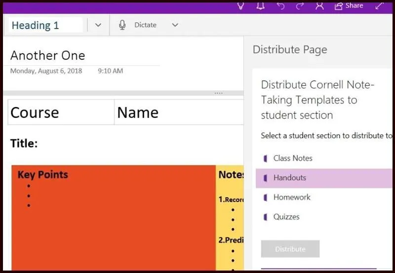Click the Redo arrow icon
This screenshot has height=273, width=395.
[300, 6]
